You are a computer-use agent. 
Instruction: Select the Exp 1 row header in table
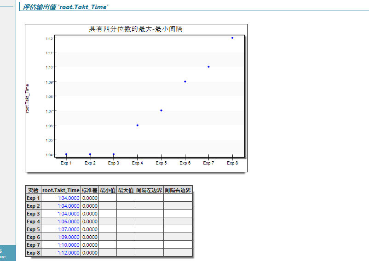click(x=33, y=198)
